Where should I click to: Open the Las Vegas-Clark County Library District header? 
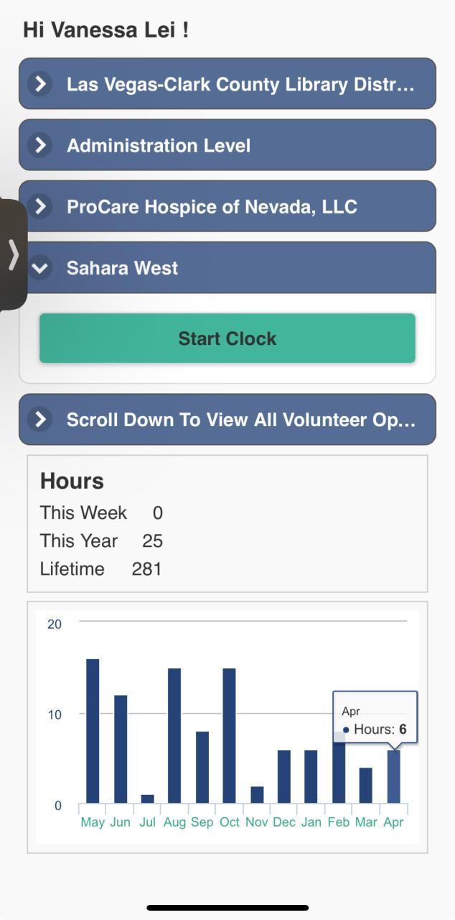coord(240,84)
